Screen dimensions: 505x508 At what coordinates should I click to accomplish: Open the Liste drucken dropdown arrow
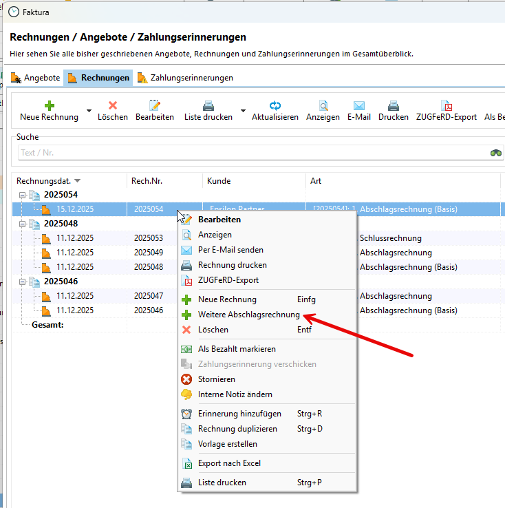click(x=243, y=111)
